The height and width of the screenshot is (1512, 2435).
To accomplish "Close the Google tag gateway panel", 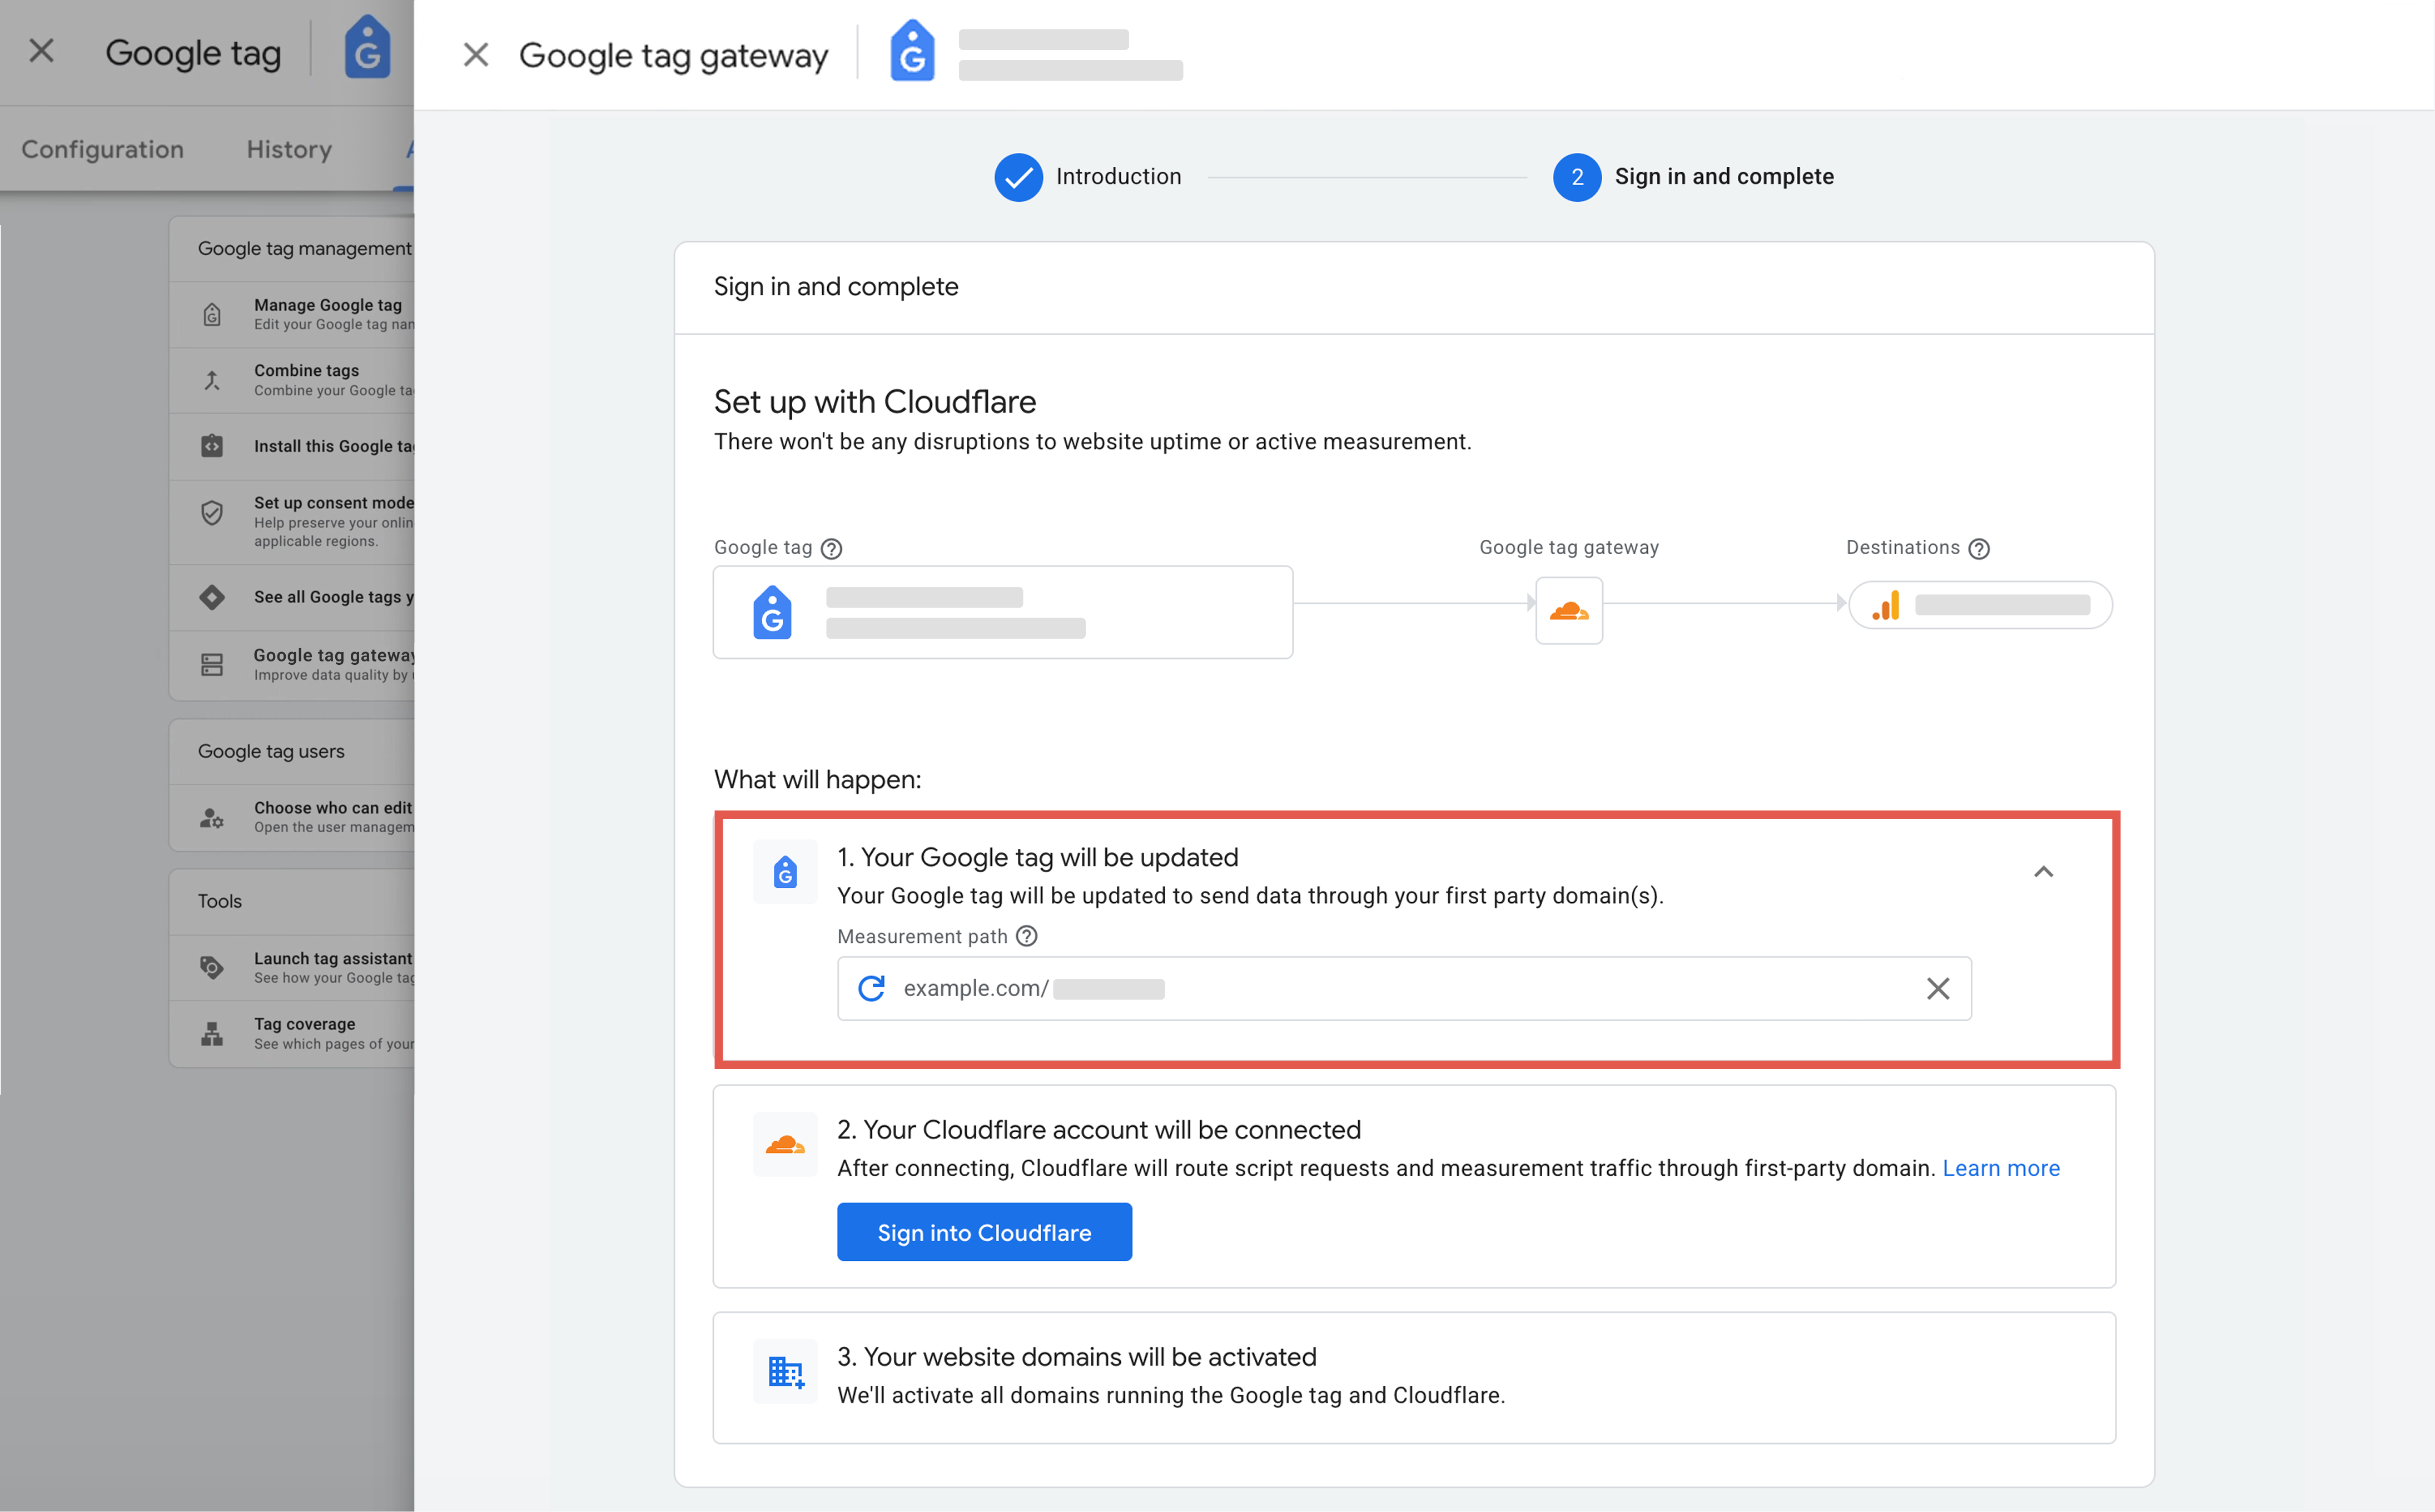I will pos(476,54).
